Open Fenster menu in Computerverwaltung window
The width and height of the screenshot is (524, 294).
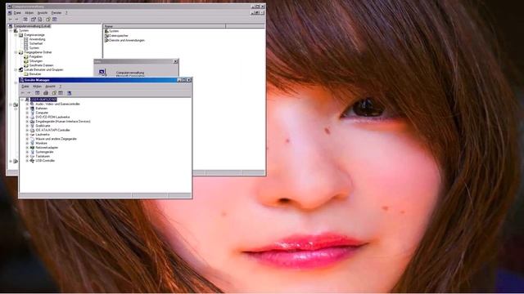(56, 13)
